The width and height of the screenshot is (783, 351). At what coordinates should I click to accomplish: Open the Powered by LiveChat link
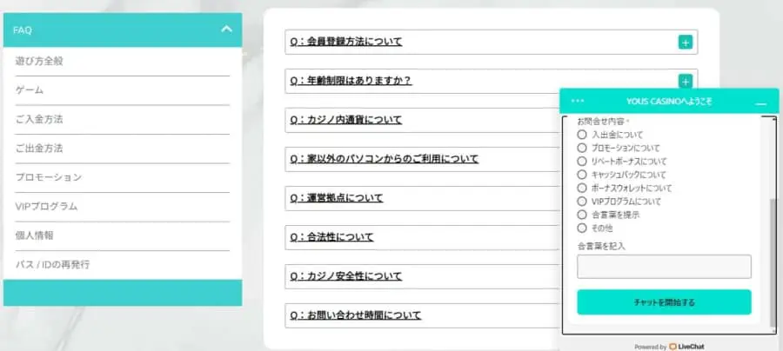click(669, 347)
